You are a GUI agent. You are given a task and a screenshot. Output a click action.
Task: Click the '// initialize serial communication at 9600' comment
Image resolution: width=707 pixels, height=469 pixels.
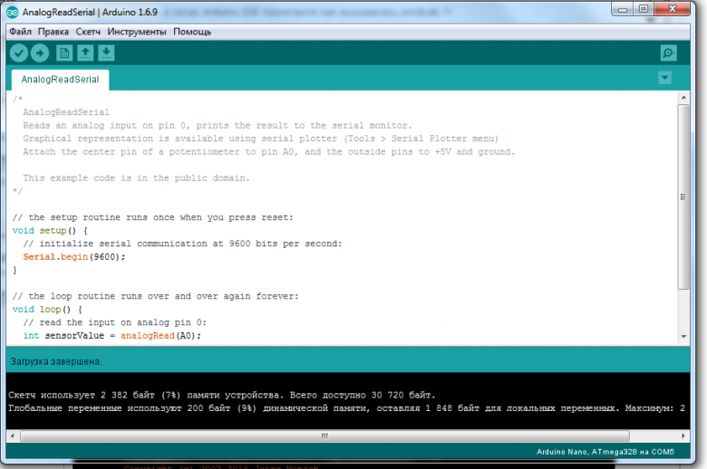182,244
